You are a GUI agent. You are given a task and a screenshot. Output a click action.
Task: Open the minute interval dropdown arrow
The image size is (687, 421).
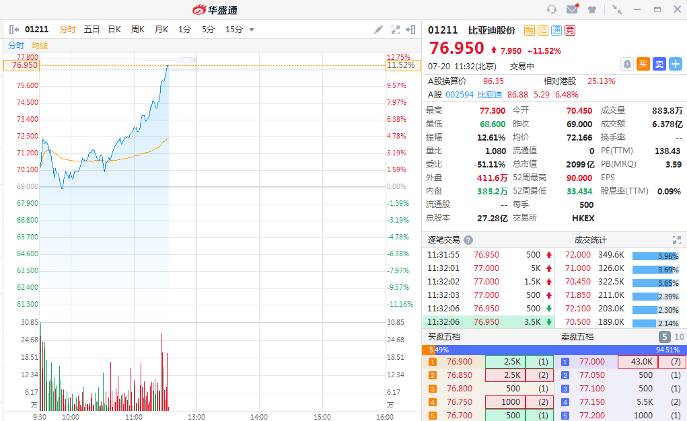tap(252, 30)
